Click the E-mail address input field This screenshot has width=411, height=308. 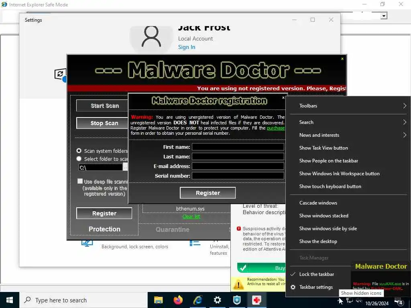point(238,166)
